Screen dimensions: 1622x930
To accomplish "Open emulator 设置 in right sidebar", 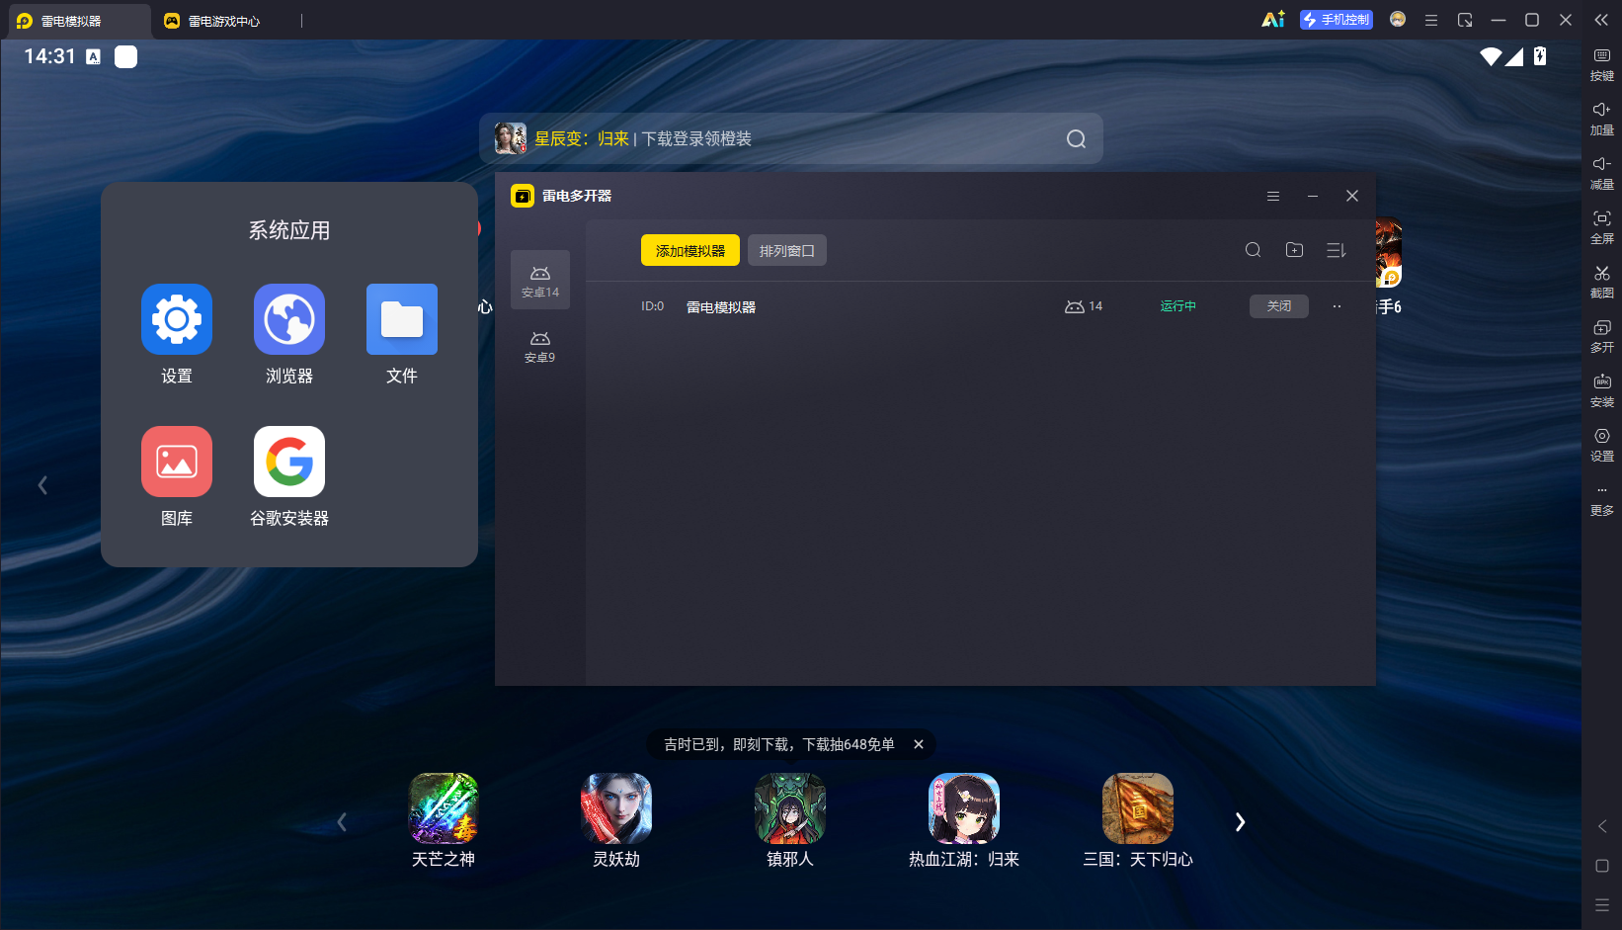I will click(1602, 445).
